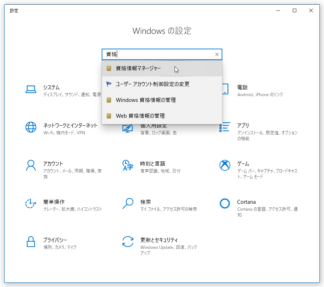Click the description 音声認識、地域、日付
The image size is (324, 287).
(160, 171)
